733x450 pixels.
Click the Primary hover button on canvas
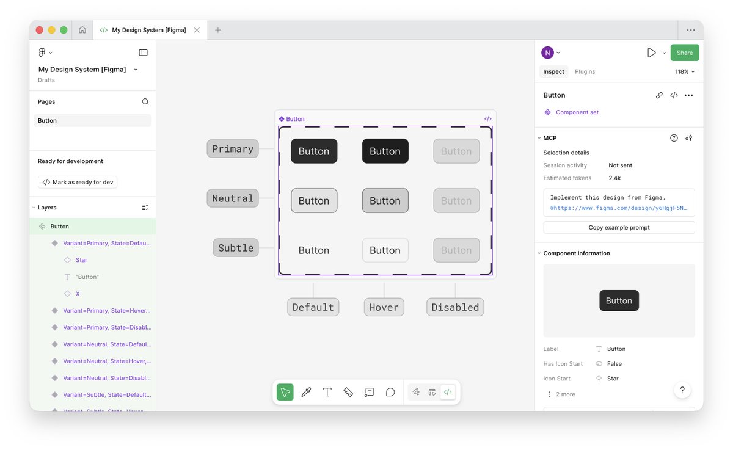385,151
